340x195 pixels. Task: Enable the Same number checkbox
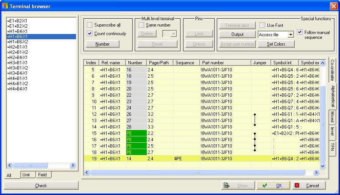(x=141, y=25)
